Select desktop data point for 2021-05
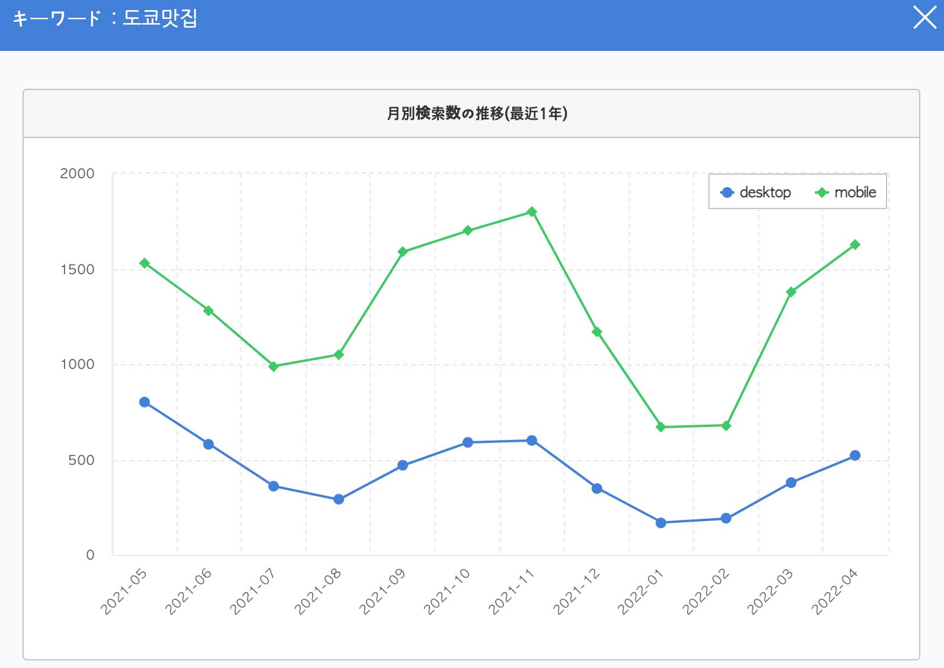944x668 pixels. click(x=145, y=402)
